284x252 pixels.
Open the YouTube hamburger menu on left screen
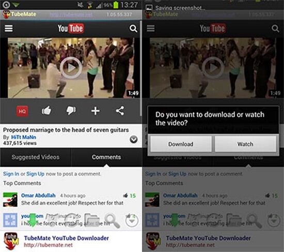[x=8, y=28]
